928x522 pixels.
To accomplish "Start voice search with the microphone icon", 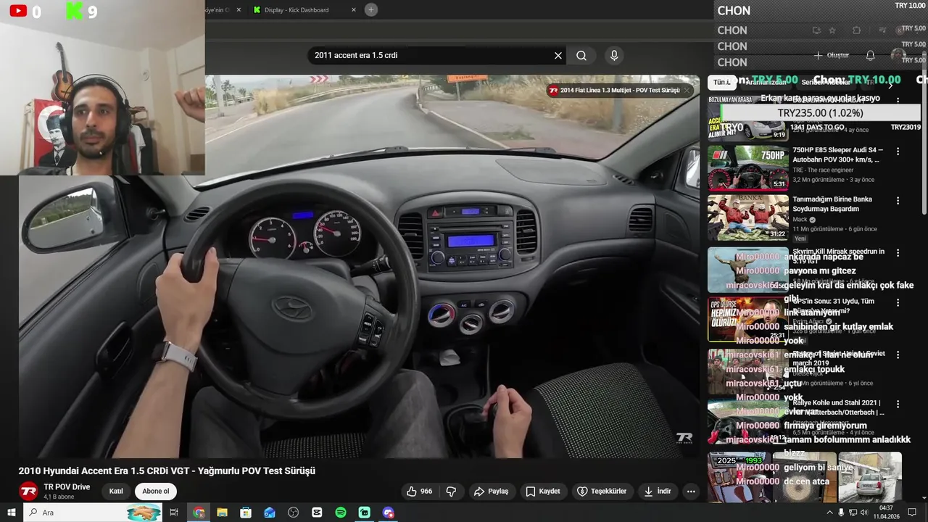I will (614, 55).
